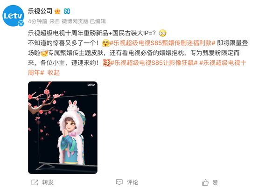
Task: Click the blue verified badge on avatar
Action: click(x=21, y=24)
